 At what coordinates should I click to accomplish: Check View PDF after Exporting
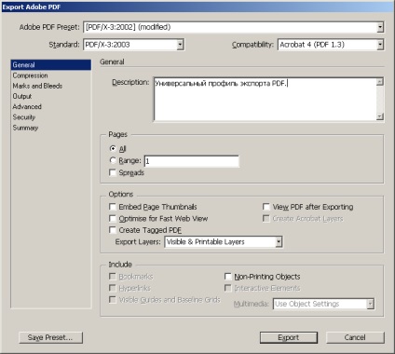tap(266, 207)
